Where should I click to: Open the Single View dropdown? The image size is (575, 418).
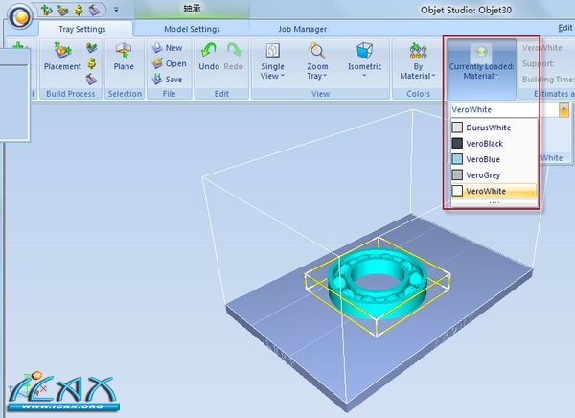pyautogui.click(x=272, y=61)
